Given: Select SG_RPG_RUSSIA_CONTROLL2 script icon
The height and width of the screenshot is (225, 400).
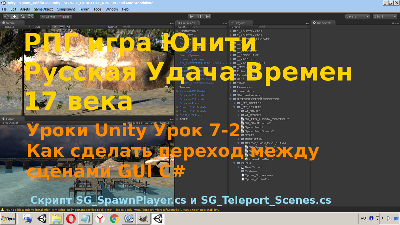Looking at the screenshot, I should point(242,119).
